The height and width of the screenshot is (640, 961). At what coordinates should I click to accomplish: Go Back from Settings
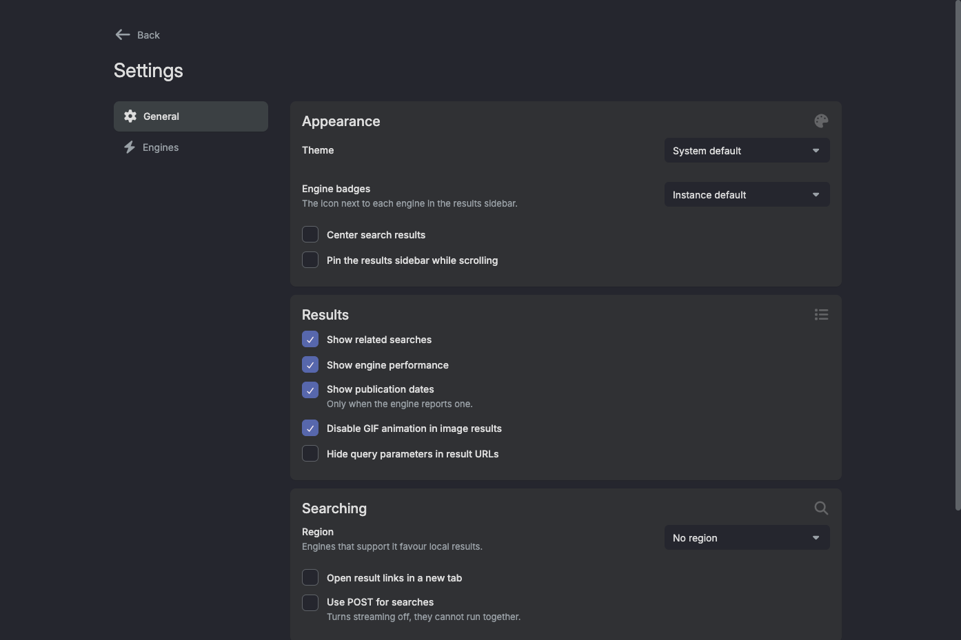click(138, 35)
